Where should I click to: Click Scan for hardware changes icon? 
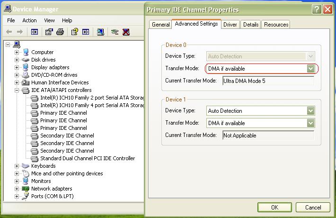click(100, 32)
